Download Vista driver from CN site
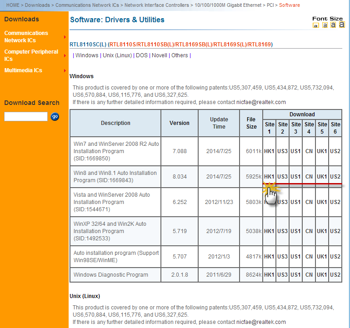Image resolution: width=350 pixels, height=328 pixels. point(309,202)
